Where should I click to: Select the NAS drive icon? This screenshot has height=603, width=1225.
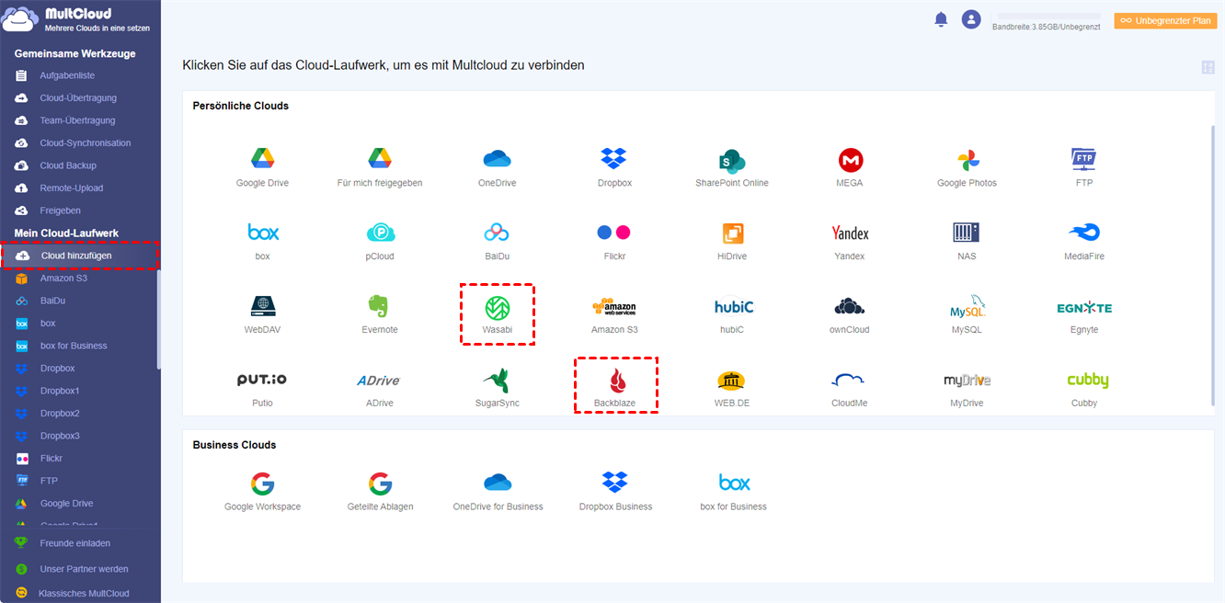pos(967,232)
